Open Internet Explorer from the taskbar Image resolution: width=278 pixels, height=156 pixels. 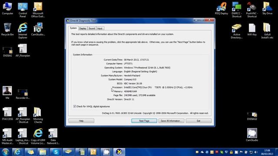tap(17, 152)
